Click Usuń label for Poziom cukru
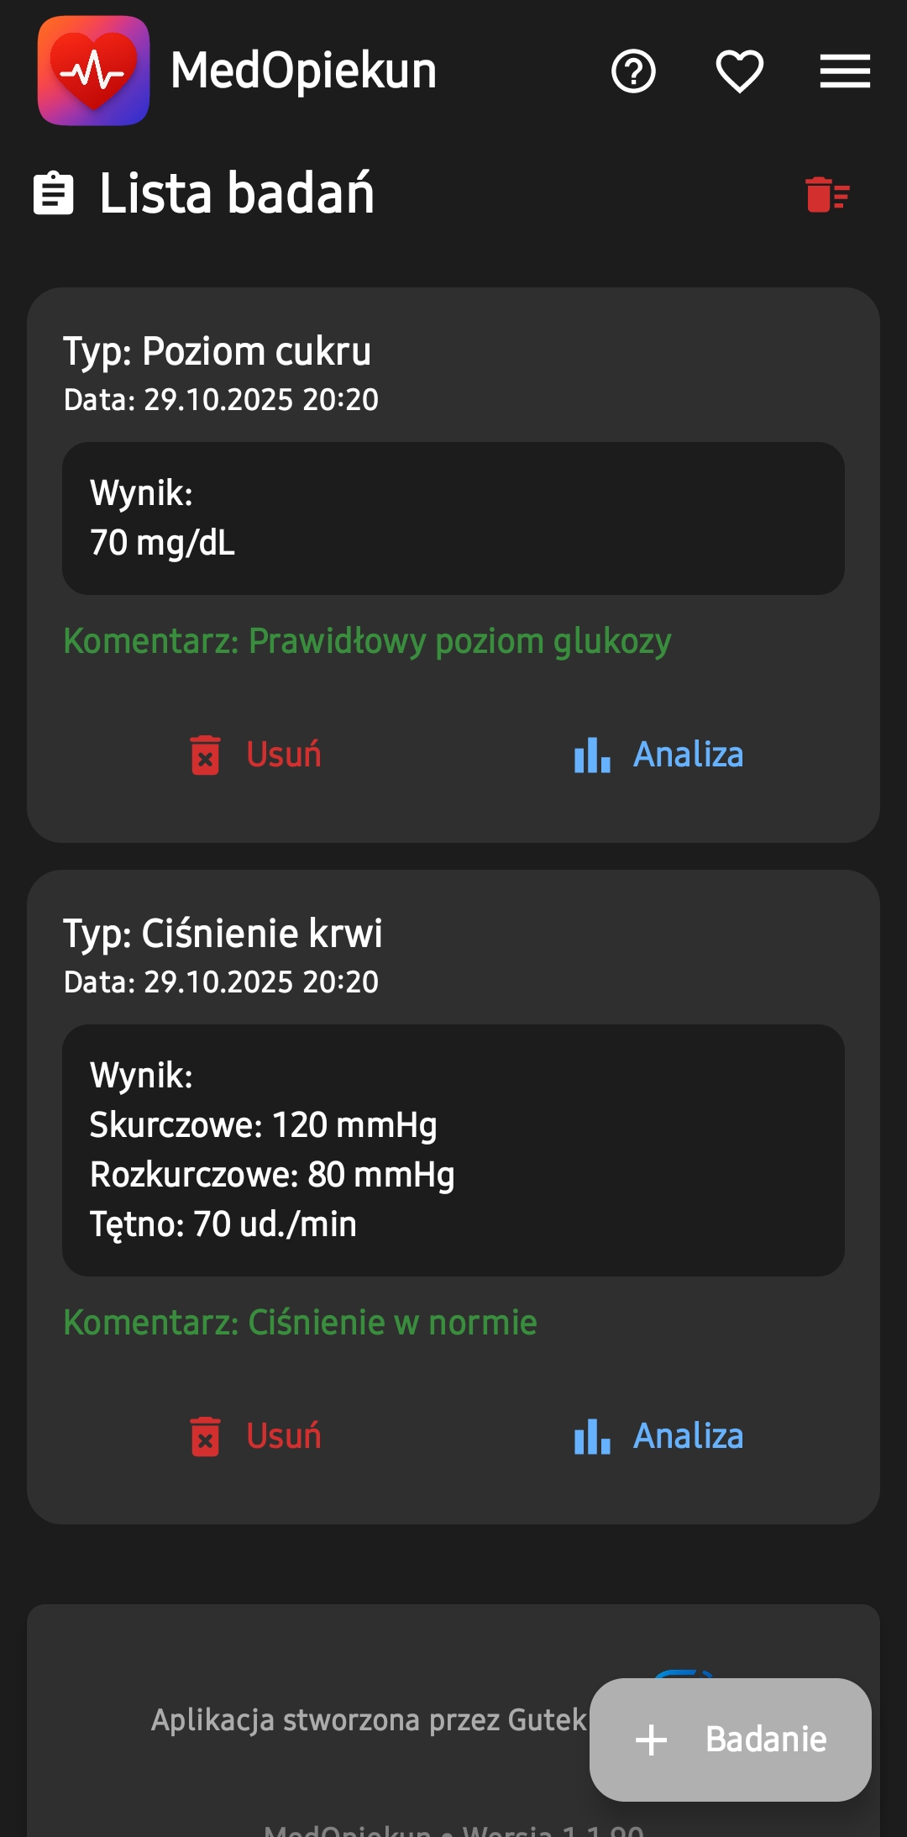The width and height of the screenshot is (907, 1837). click(x=284, y=755)
